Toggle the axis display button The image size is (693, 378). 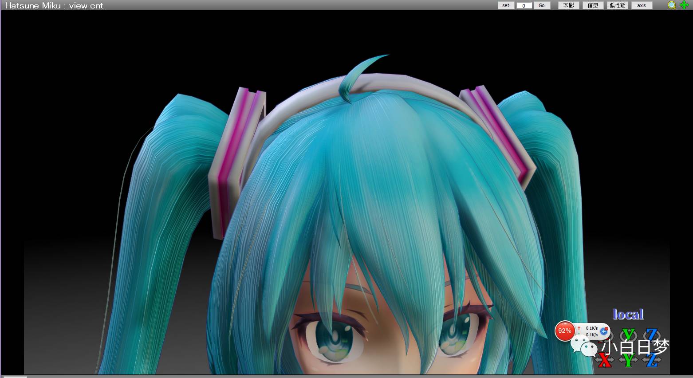tap(642, 5)
